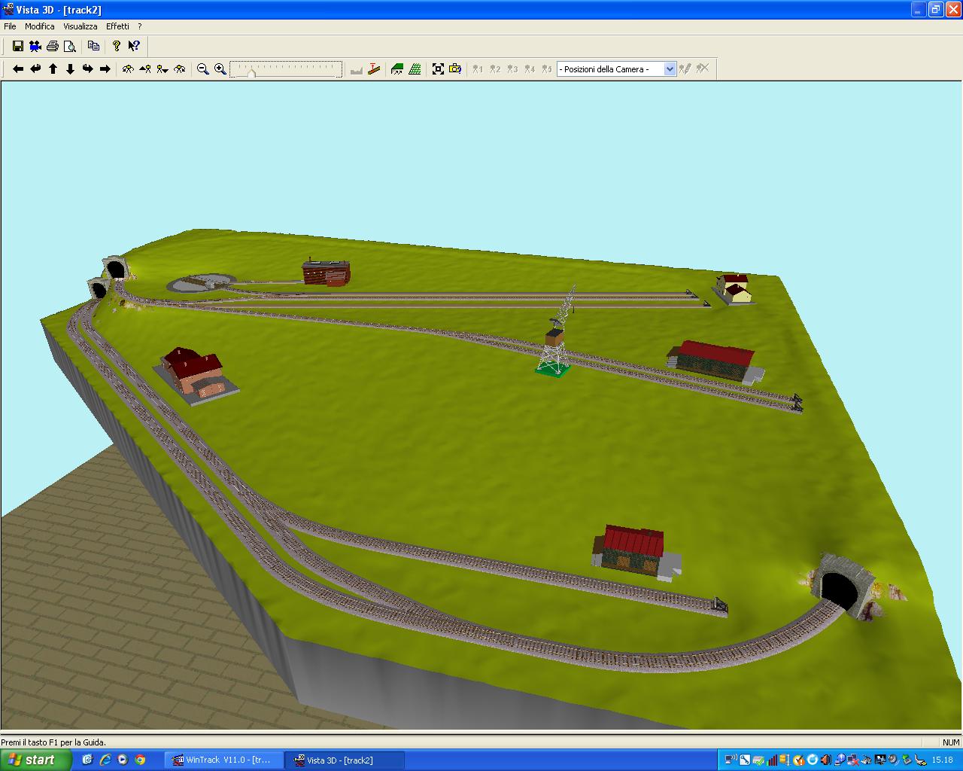Screen dimensions: 963x771
Task: Click the curved-left return arrow icon
Action: tap(35, 69)
